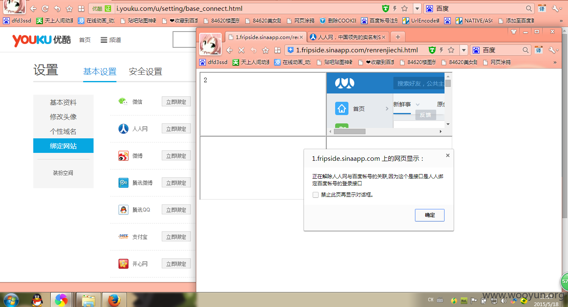Click the 人人网 icon in binding list
Image resolution: width=568 pixels, height=307 pixels.
(x=123, y=129)
